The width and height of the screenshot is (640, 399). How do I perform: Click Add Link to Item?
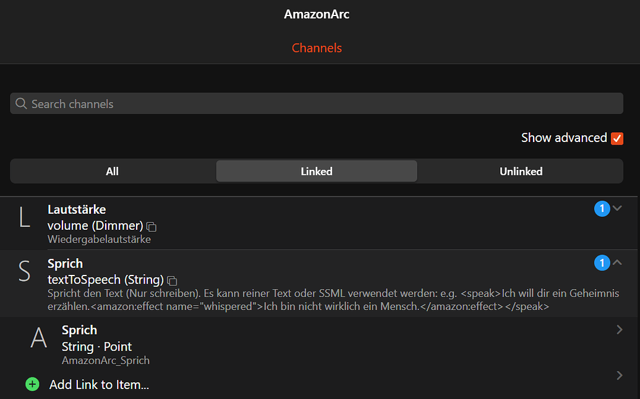pos(99,384)
